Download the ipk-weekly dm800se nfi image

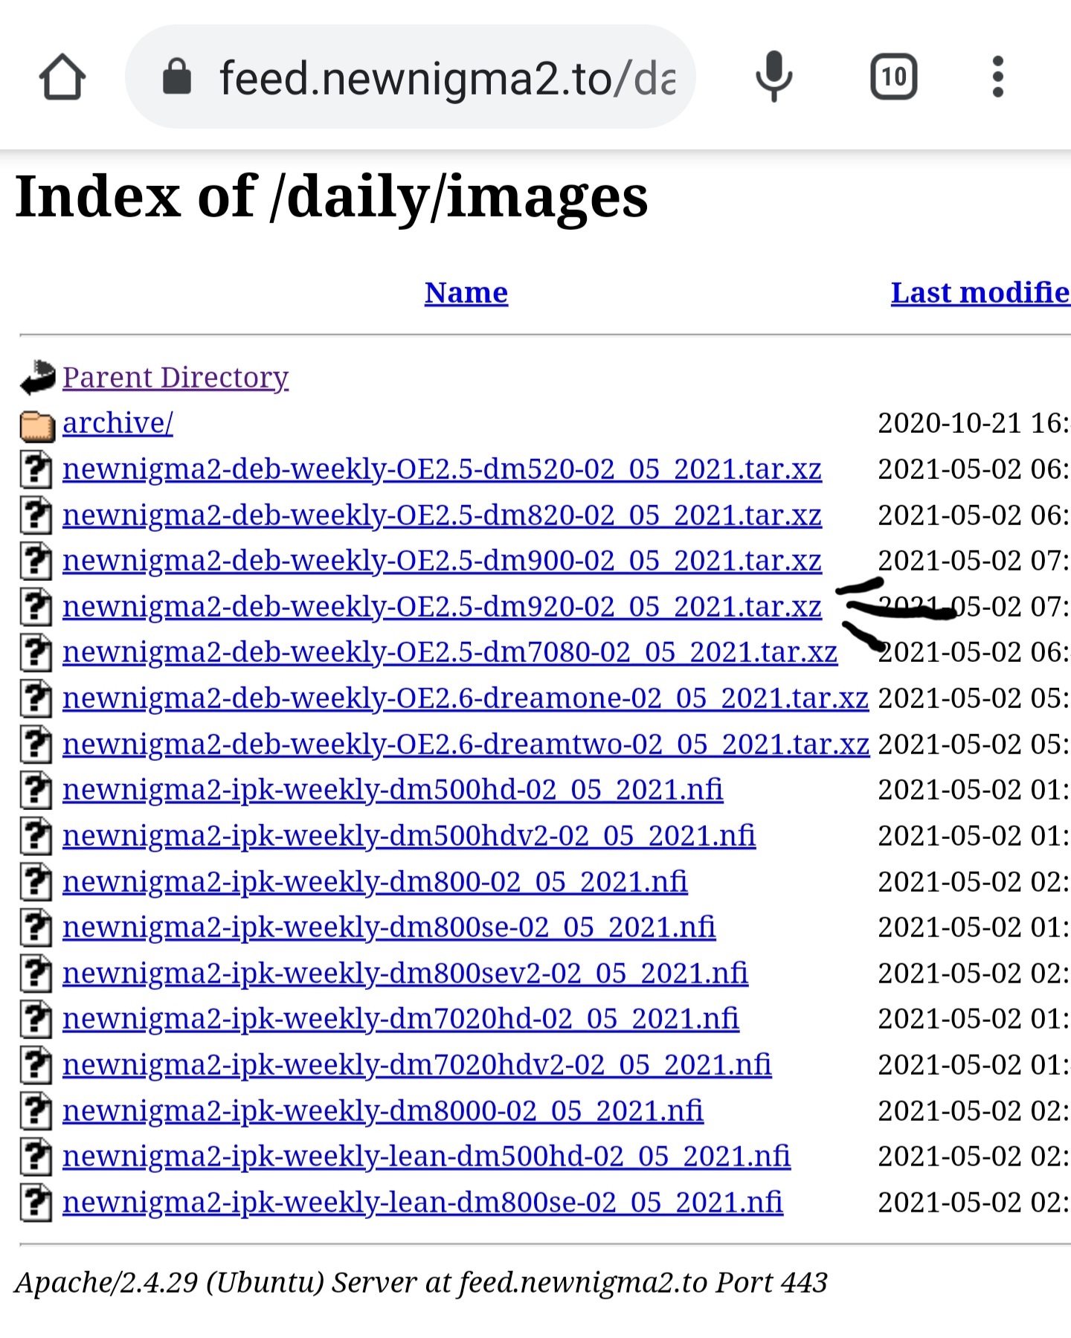[389, 927]
